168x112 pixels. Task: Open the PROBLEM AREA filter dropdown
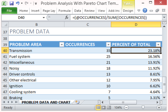coord(62,44)
